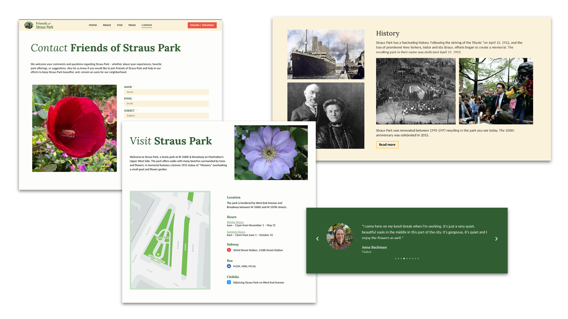Click Anna Bachman's round avatar photo

[339, 236]
